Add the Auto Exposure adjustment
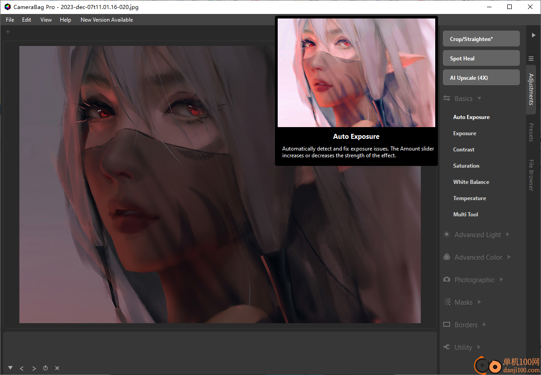The height and width of the screenshot is (375, 541). pos(471,117)
